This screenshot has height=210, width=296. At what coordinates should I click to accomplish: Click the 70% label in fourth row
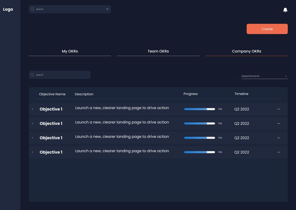tap(220, 152)
